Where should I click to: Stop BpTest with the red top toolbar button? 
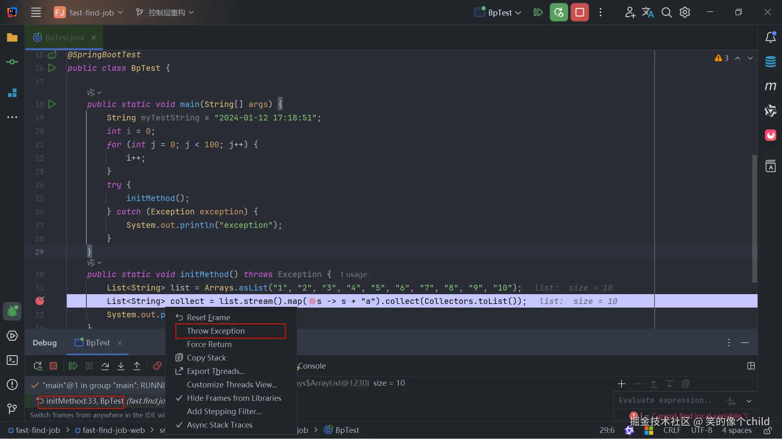click(580, 13)
